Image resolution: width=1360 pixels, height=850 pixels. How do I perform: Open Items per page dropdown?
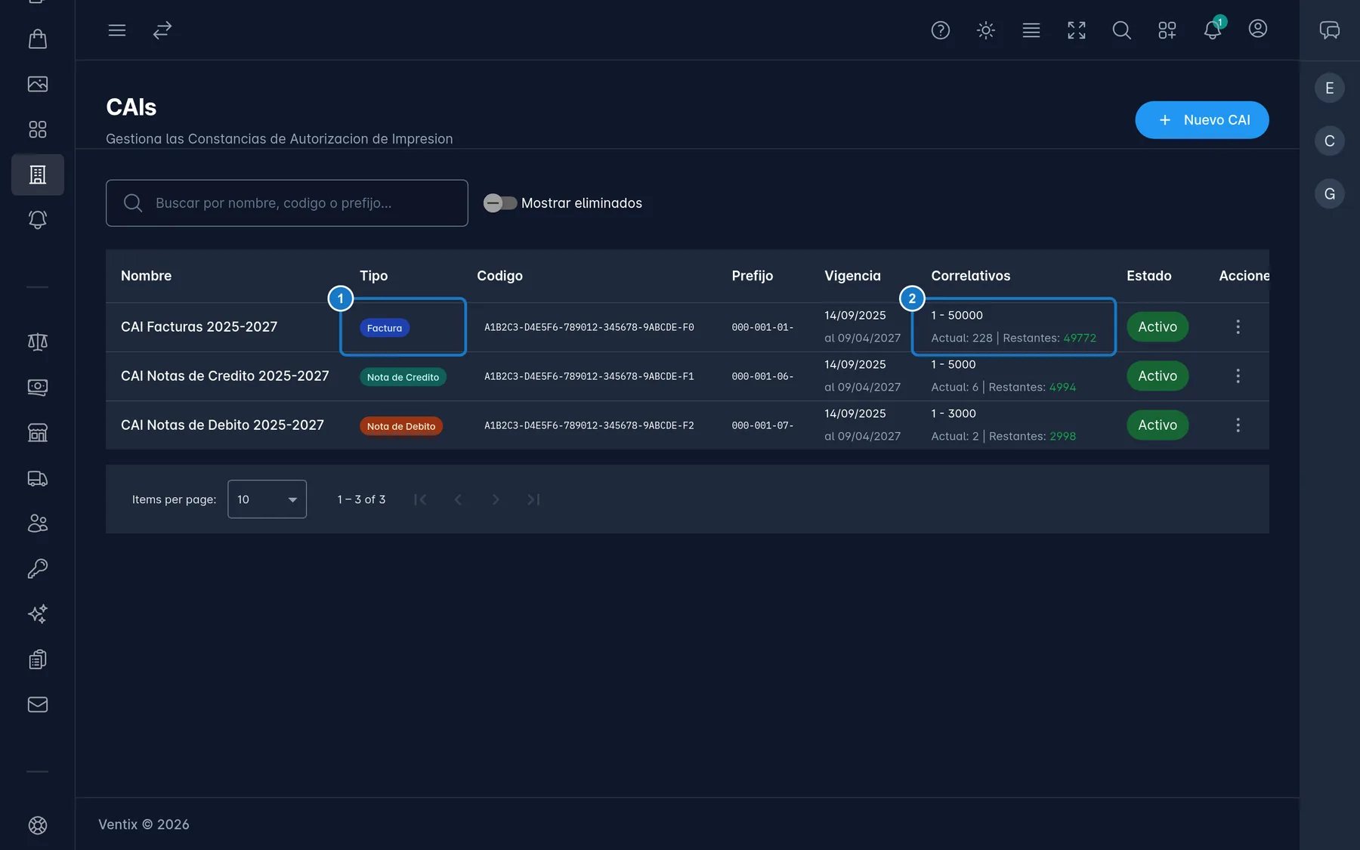(267, 499)
